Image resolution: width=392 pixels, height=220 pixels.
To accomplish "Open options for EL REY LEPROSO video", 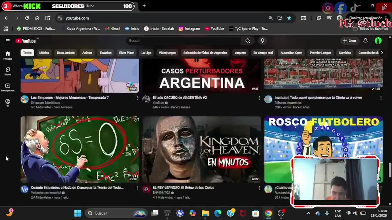I will tap(259, 188).
